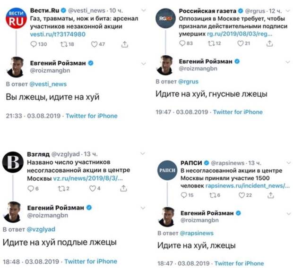293x268 pixels.
Task: Open Twitter for iPhone link at 21:33 tweet
Action: point(92,116)
